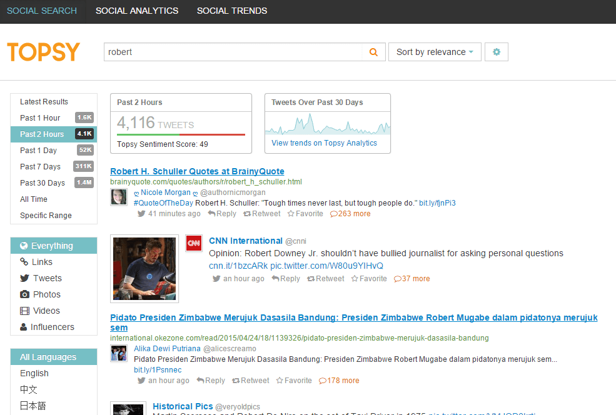Switch to Social Trends tab
This screenshot has width=616, height=415.
232,11
